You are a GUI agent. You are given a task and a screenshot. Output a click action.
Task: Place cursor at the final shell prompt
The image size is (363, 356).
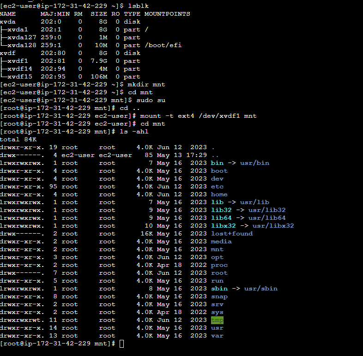click(x=121, y=344)
